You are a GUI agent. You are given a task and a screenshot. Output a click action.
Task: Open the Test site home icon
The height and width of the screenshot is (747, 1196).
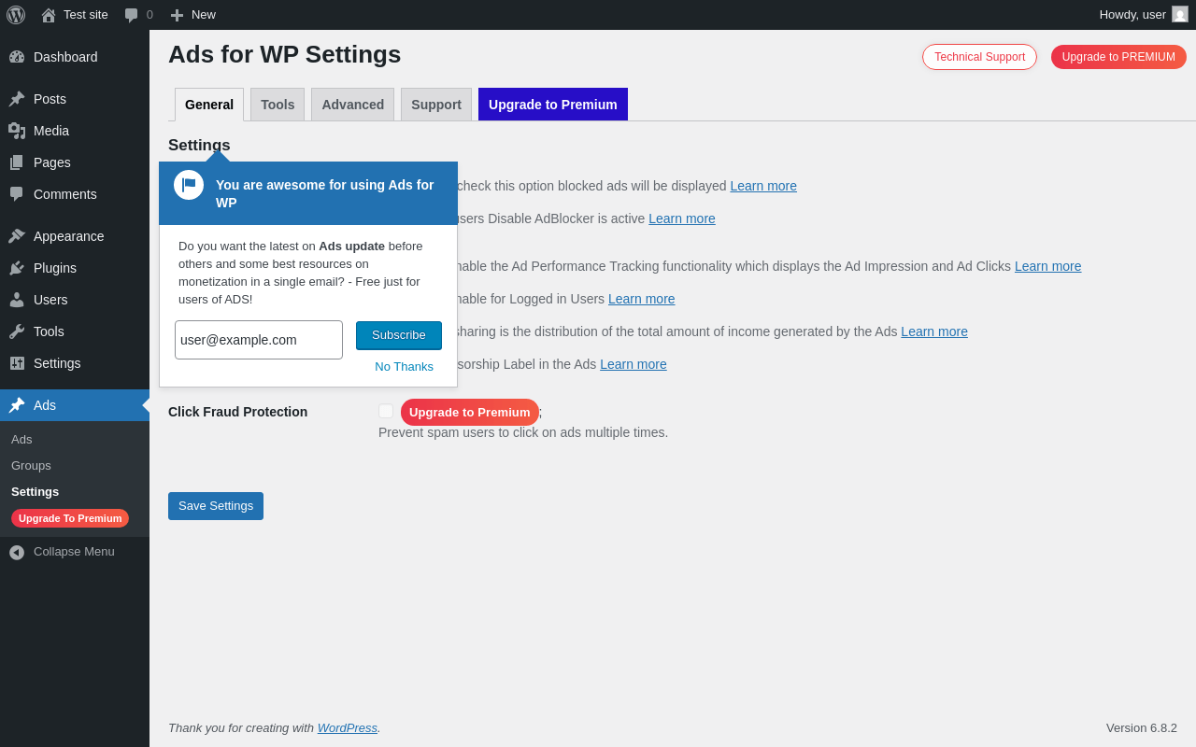click(49, 15)
